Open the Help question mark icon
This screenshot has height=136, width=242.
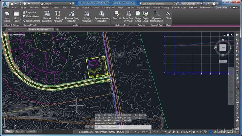214,3
